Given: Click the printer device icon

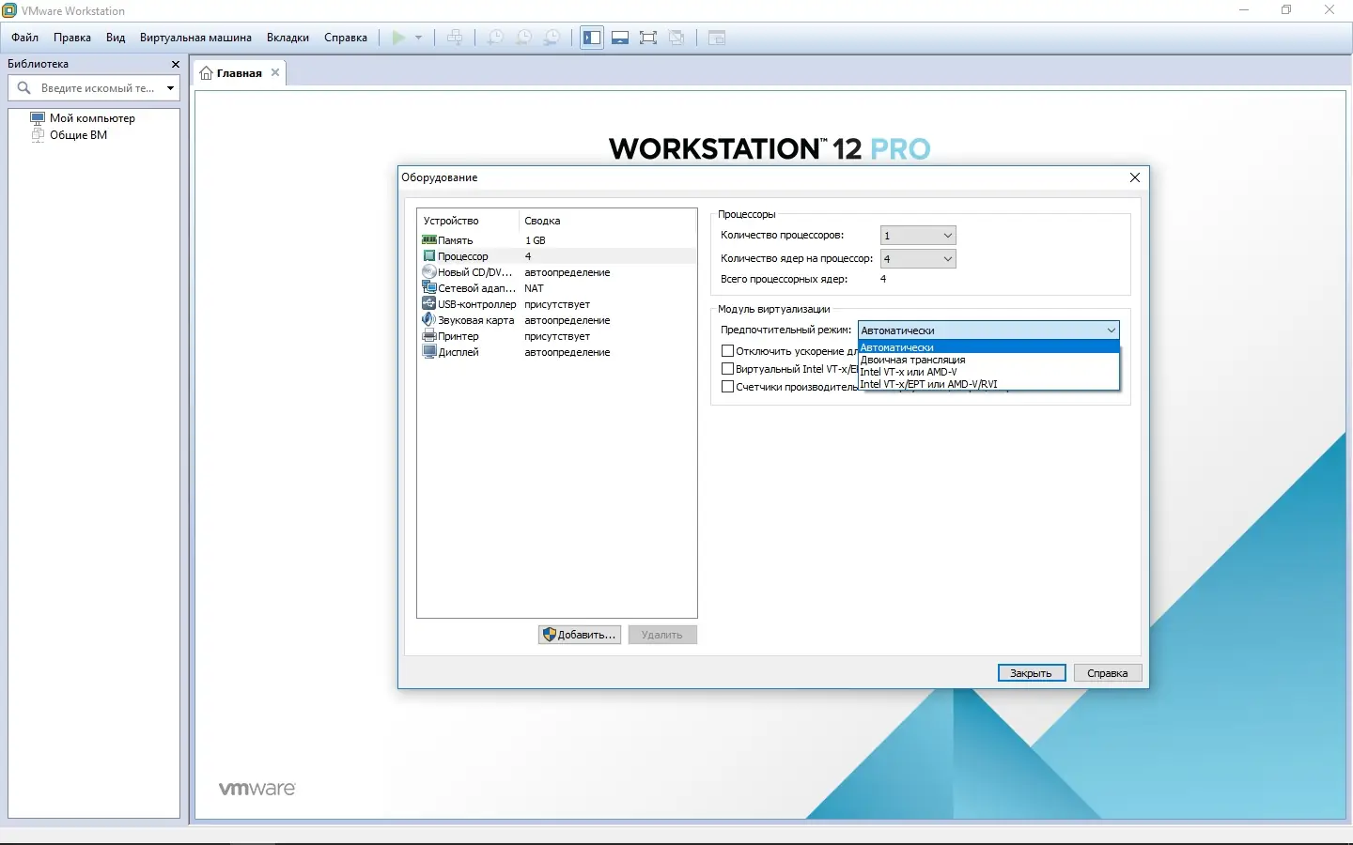Looking at the screenshot, I should 429,336.
